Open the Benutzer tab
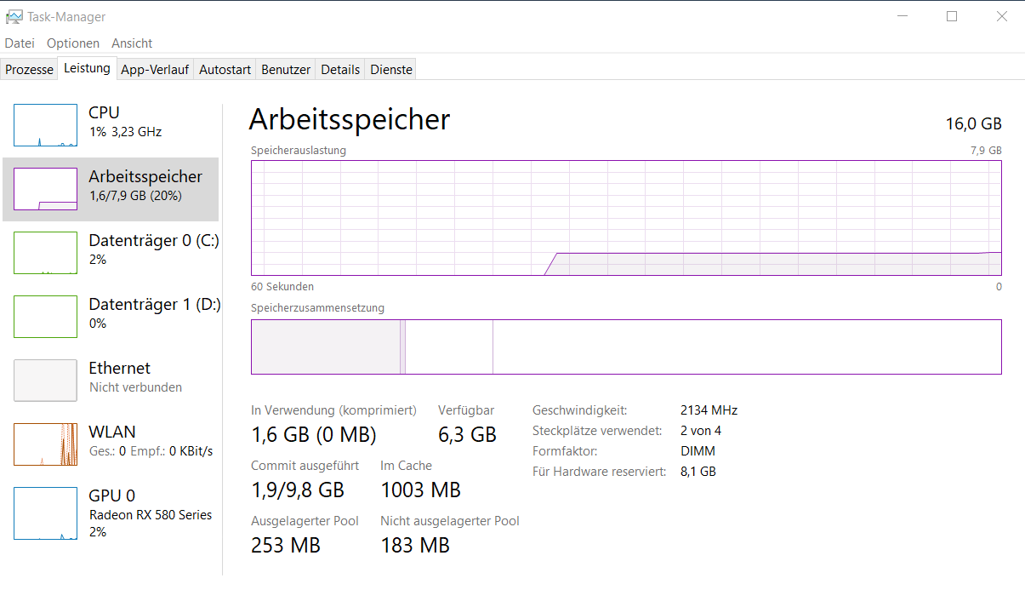The image size is (1025, 590). pyautogui.click(x=286, y=70)
